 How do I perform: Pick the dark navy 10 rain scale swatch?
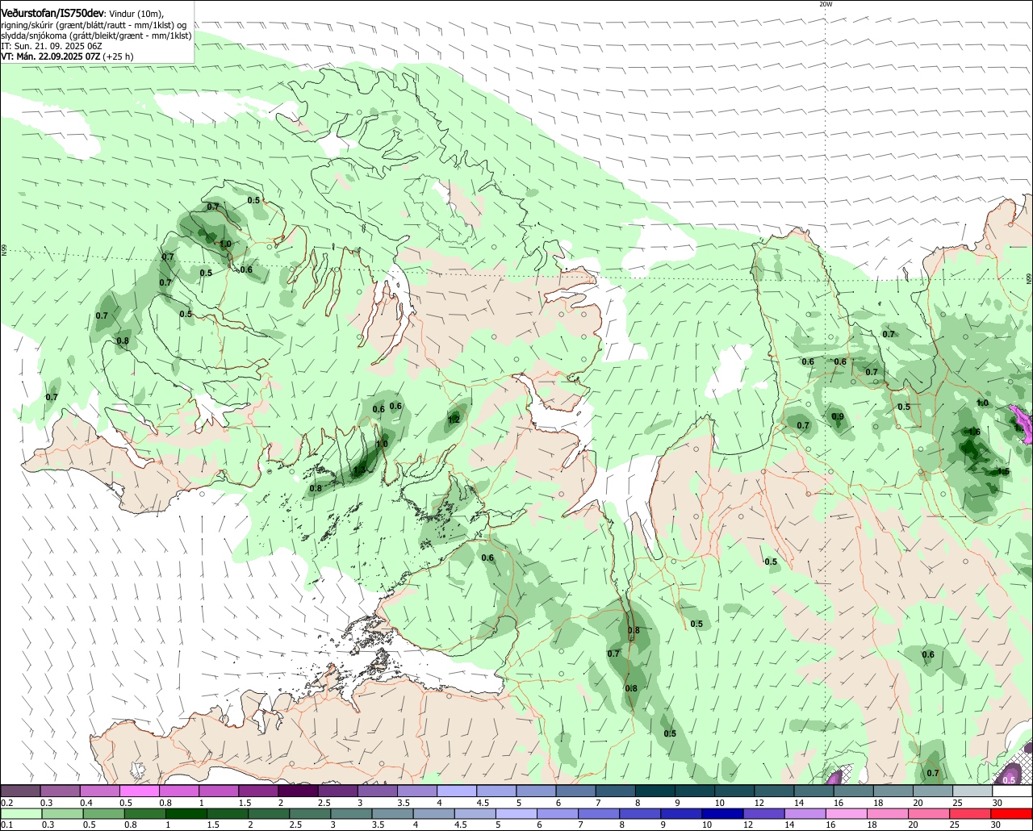click(723, 813)
